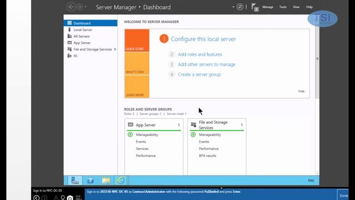This screenshot has width=355, height=200.
Task: Click the Done button in lab instructions
Action: (343, 196)
